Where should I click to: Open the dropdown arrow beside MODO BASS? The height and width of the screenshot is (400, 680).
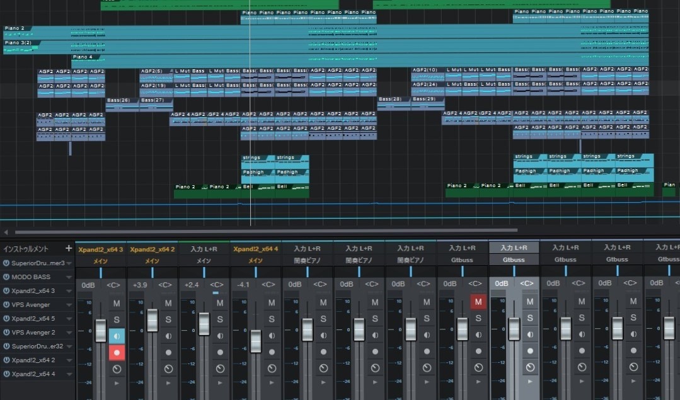69,277
